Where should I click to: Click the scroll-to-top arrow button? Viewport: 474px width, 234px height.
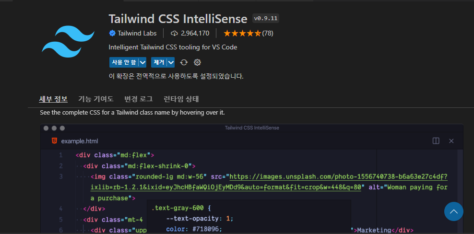pyautogui.click(x=453, y=211)
